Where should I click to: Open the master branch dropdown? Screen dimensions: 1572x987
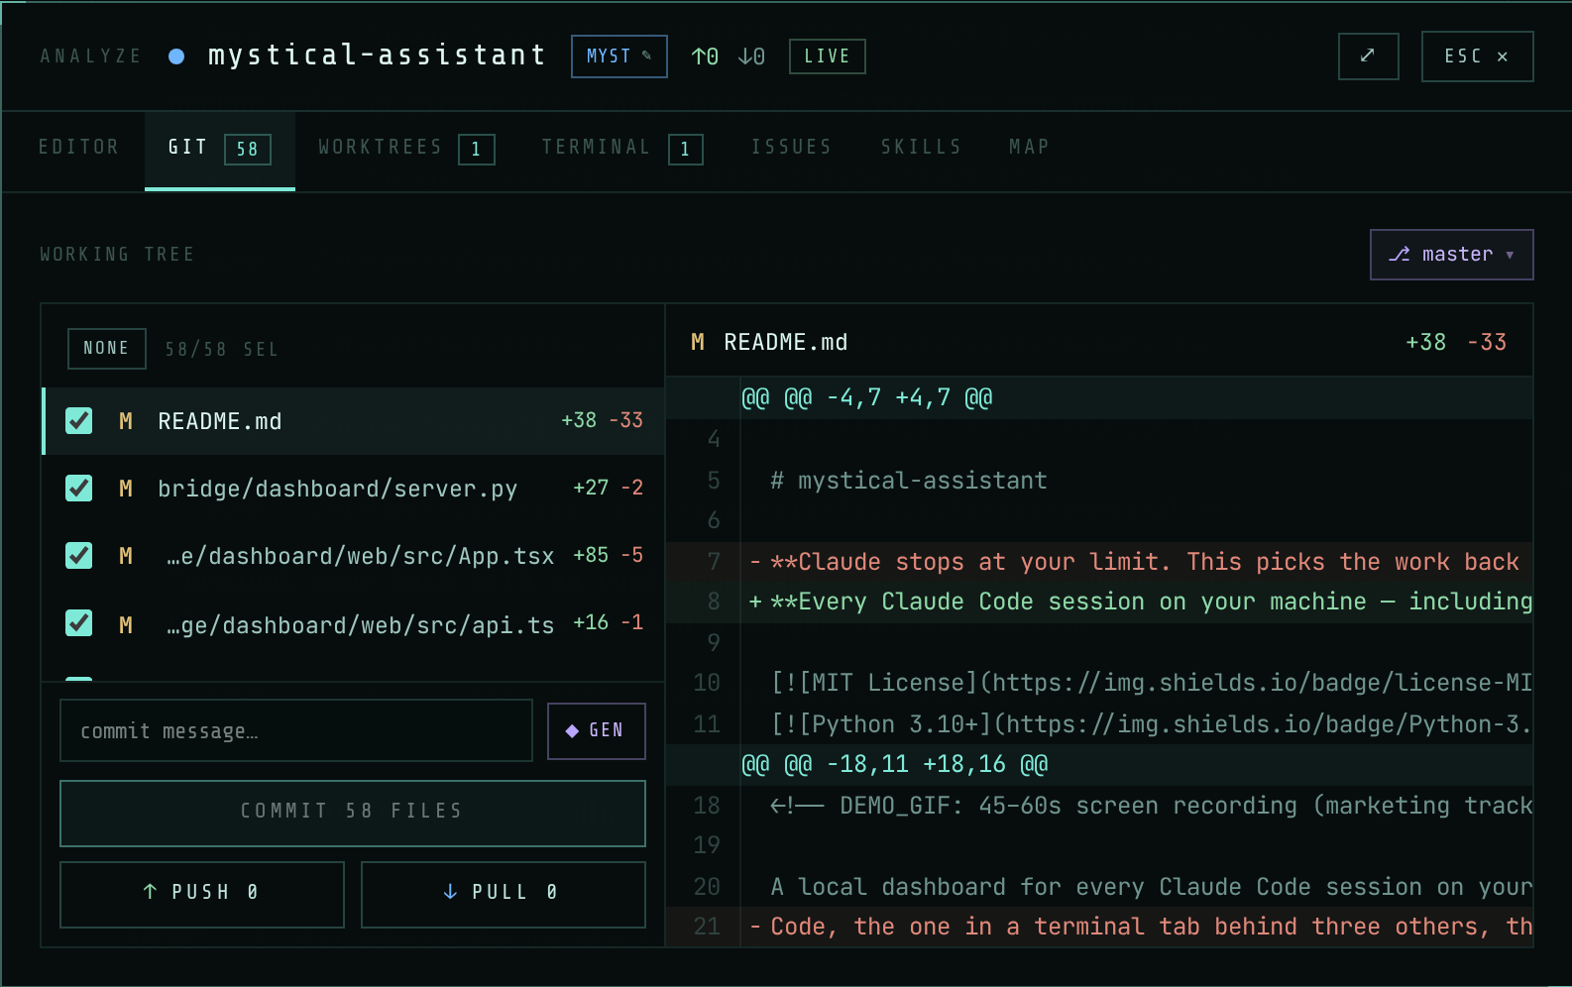[x=1452, y=255]
